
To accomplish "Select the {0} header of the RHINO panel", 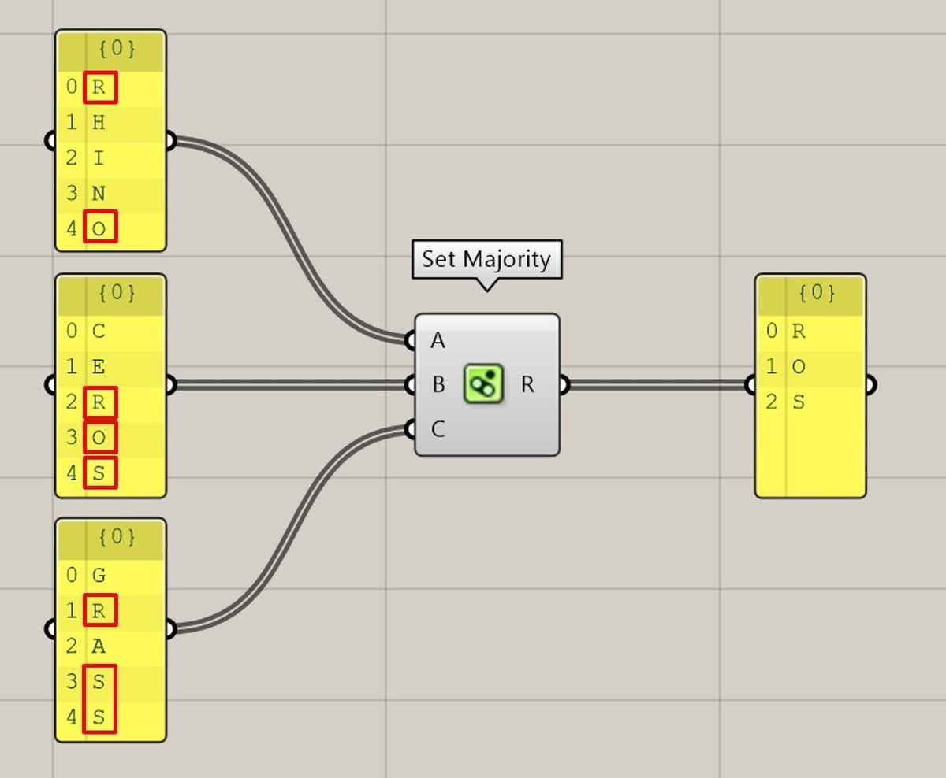I will (110, 50).
